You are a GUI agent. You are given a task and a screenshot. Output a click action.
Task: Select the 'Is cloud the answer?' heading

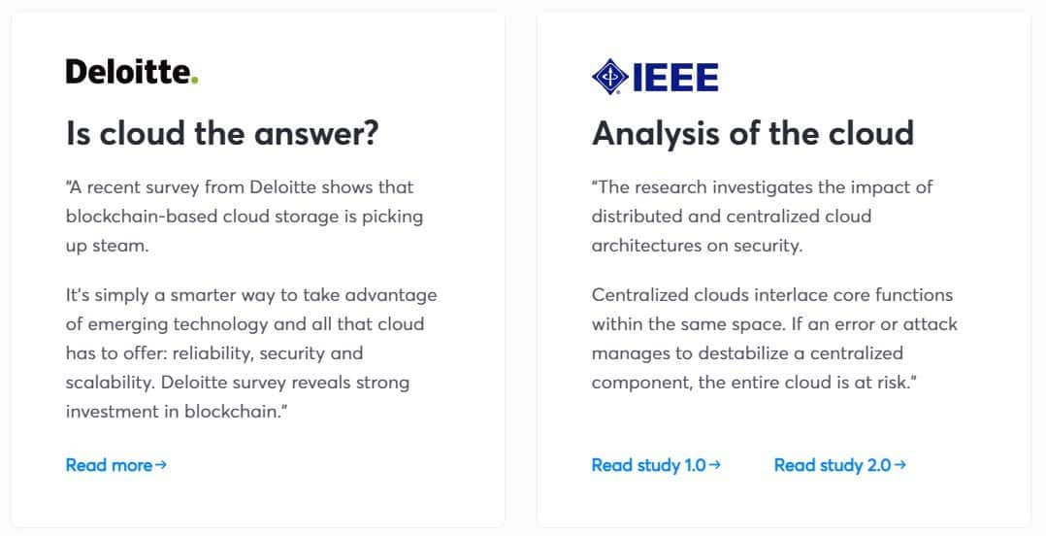[x=222, y=133]
